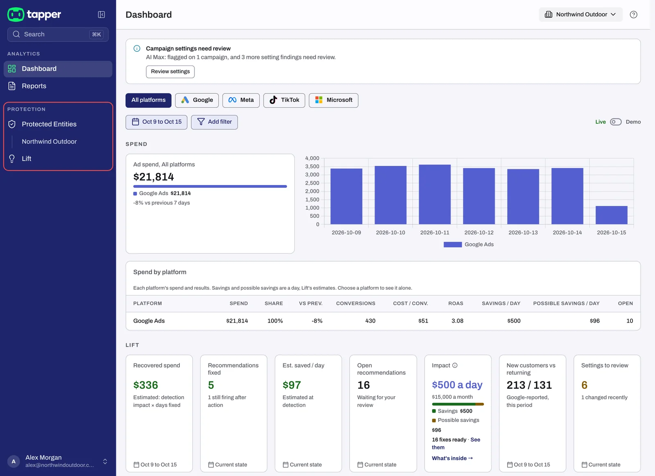This screenshot has height=476, width=655.
Task: Switch to the Meta platform tab
Action: pos(241,100)
